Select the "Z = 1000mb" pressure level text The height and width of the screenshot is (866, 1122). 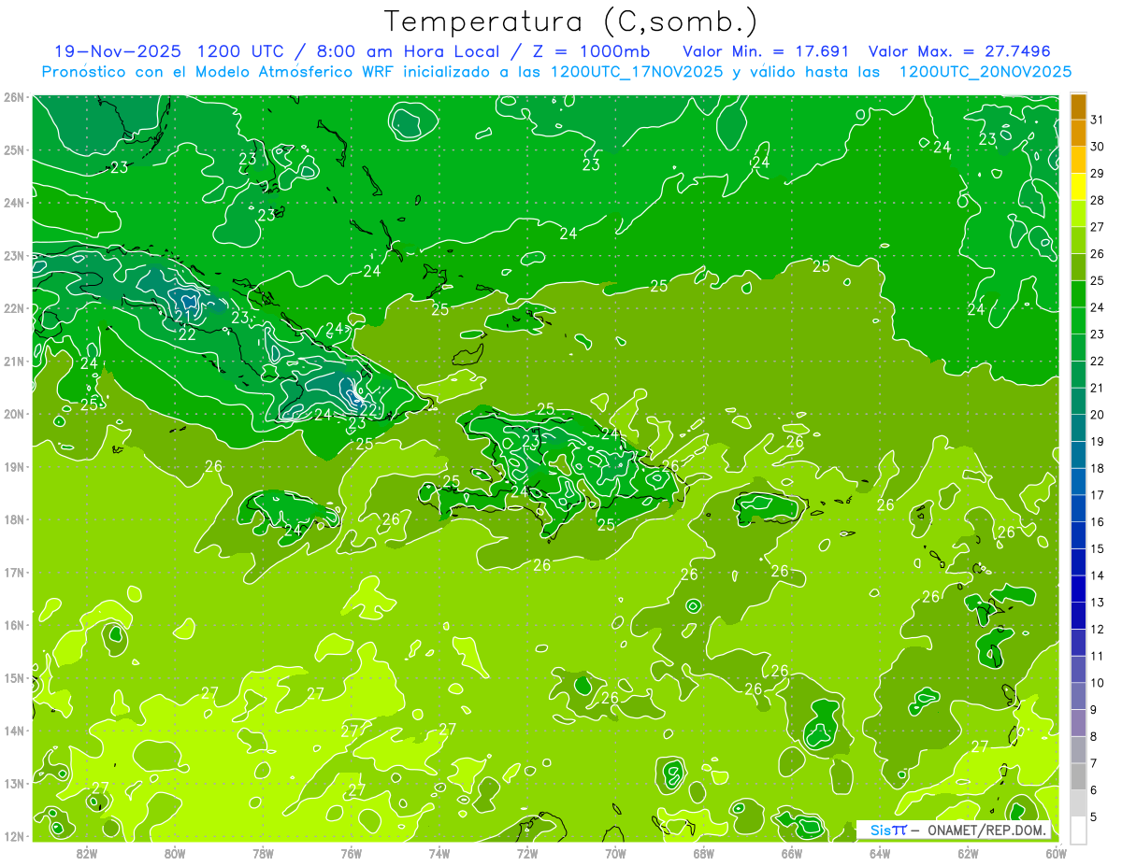tap(590, 50)
